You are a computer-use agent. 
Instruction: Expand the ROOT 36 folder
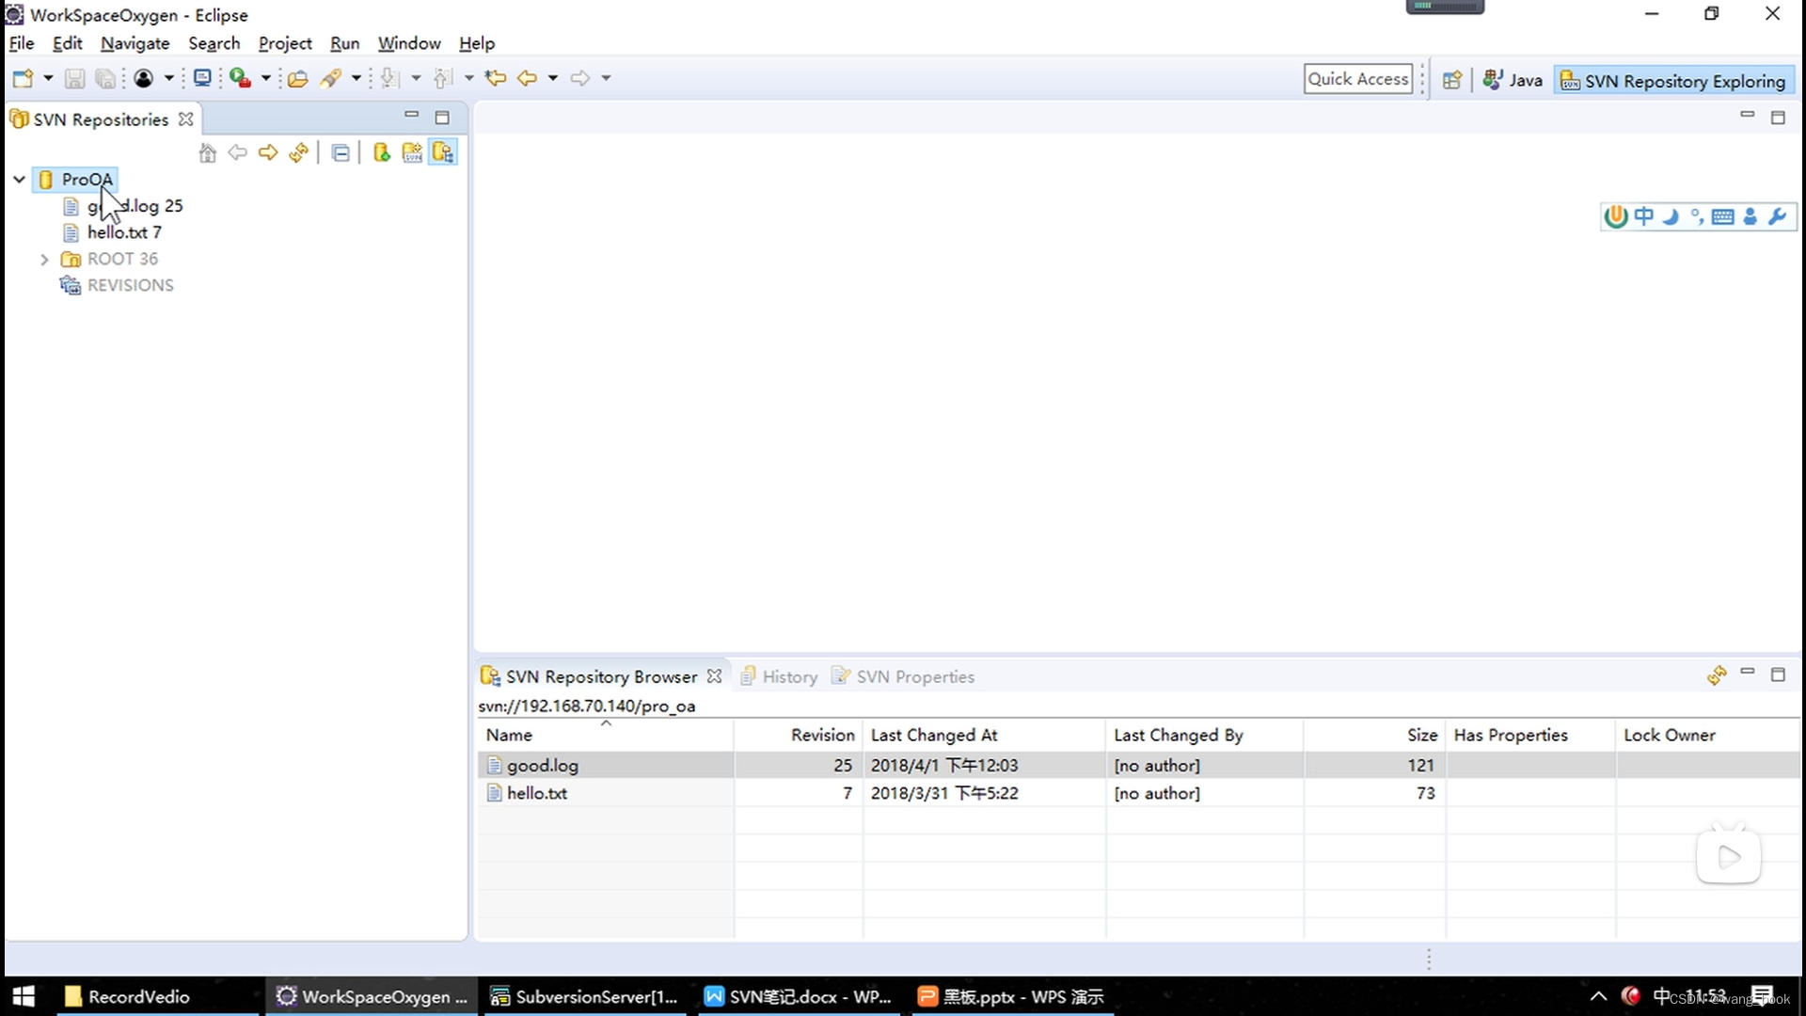coord(44,259)
